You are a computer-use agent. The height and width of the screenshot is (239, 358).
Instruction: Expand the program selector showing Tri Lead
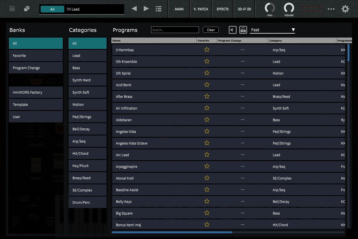click(94, 9)
